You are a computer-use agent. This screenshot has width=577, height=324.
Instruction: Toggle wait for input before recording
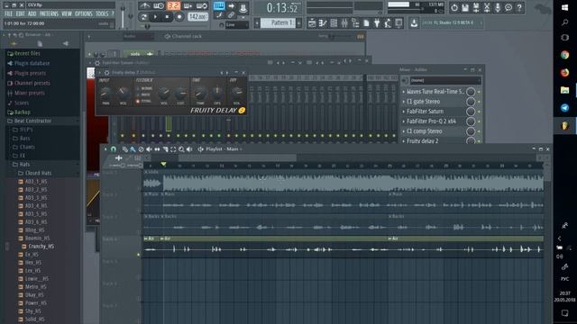(159, 5)
